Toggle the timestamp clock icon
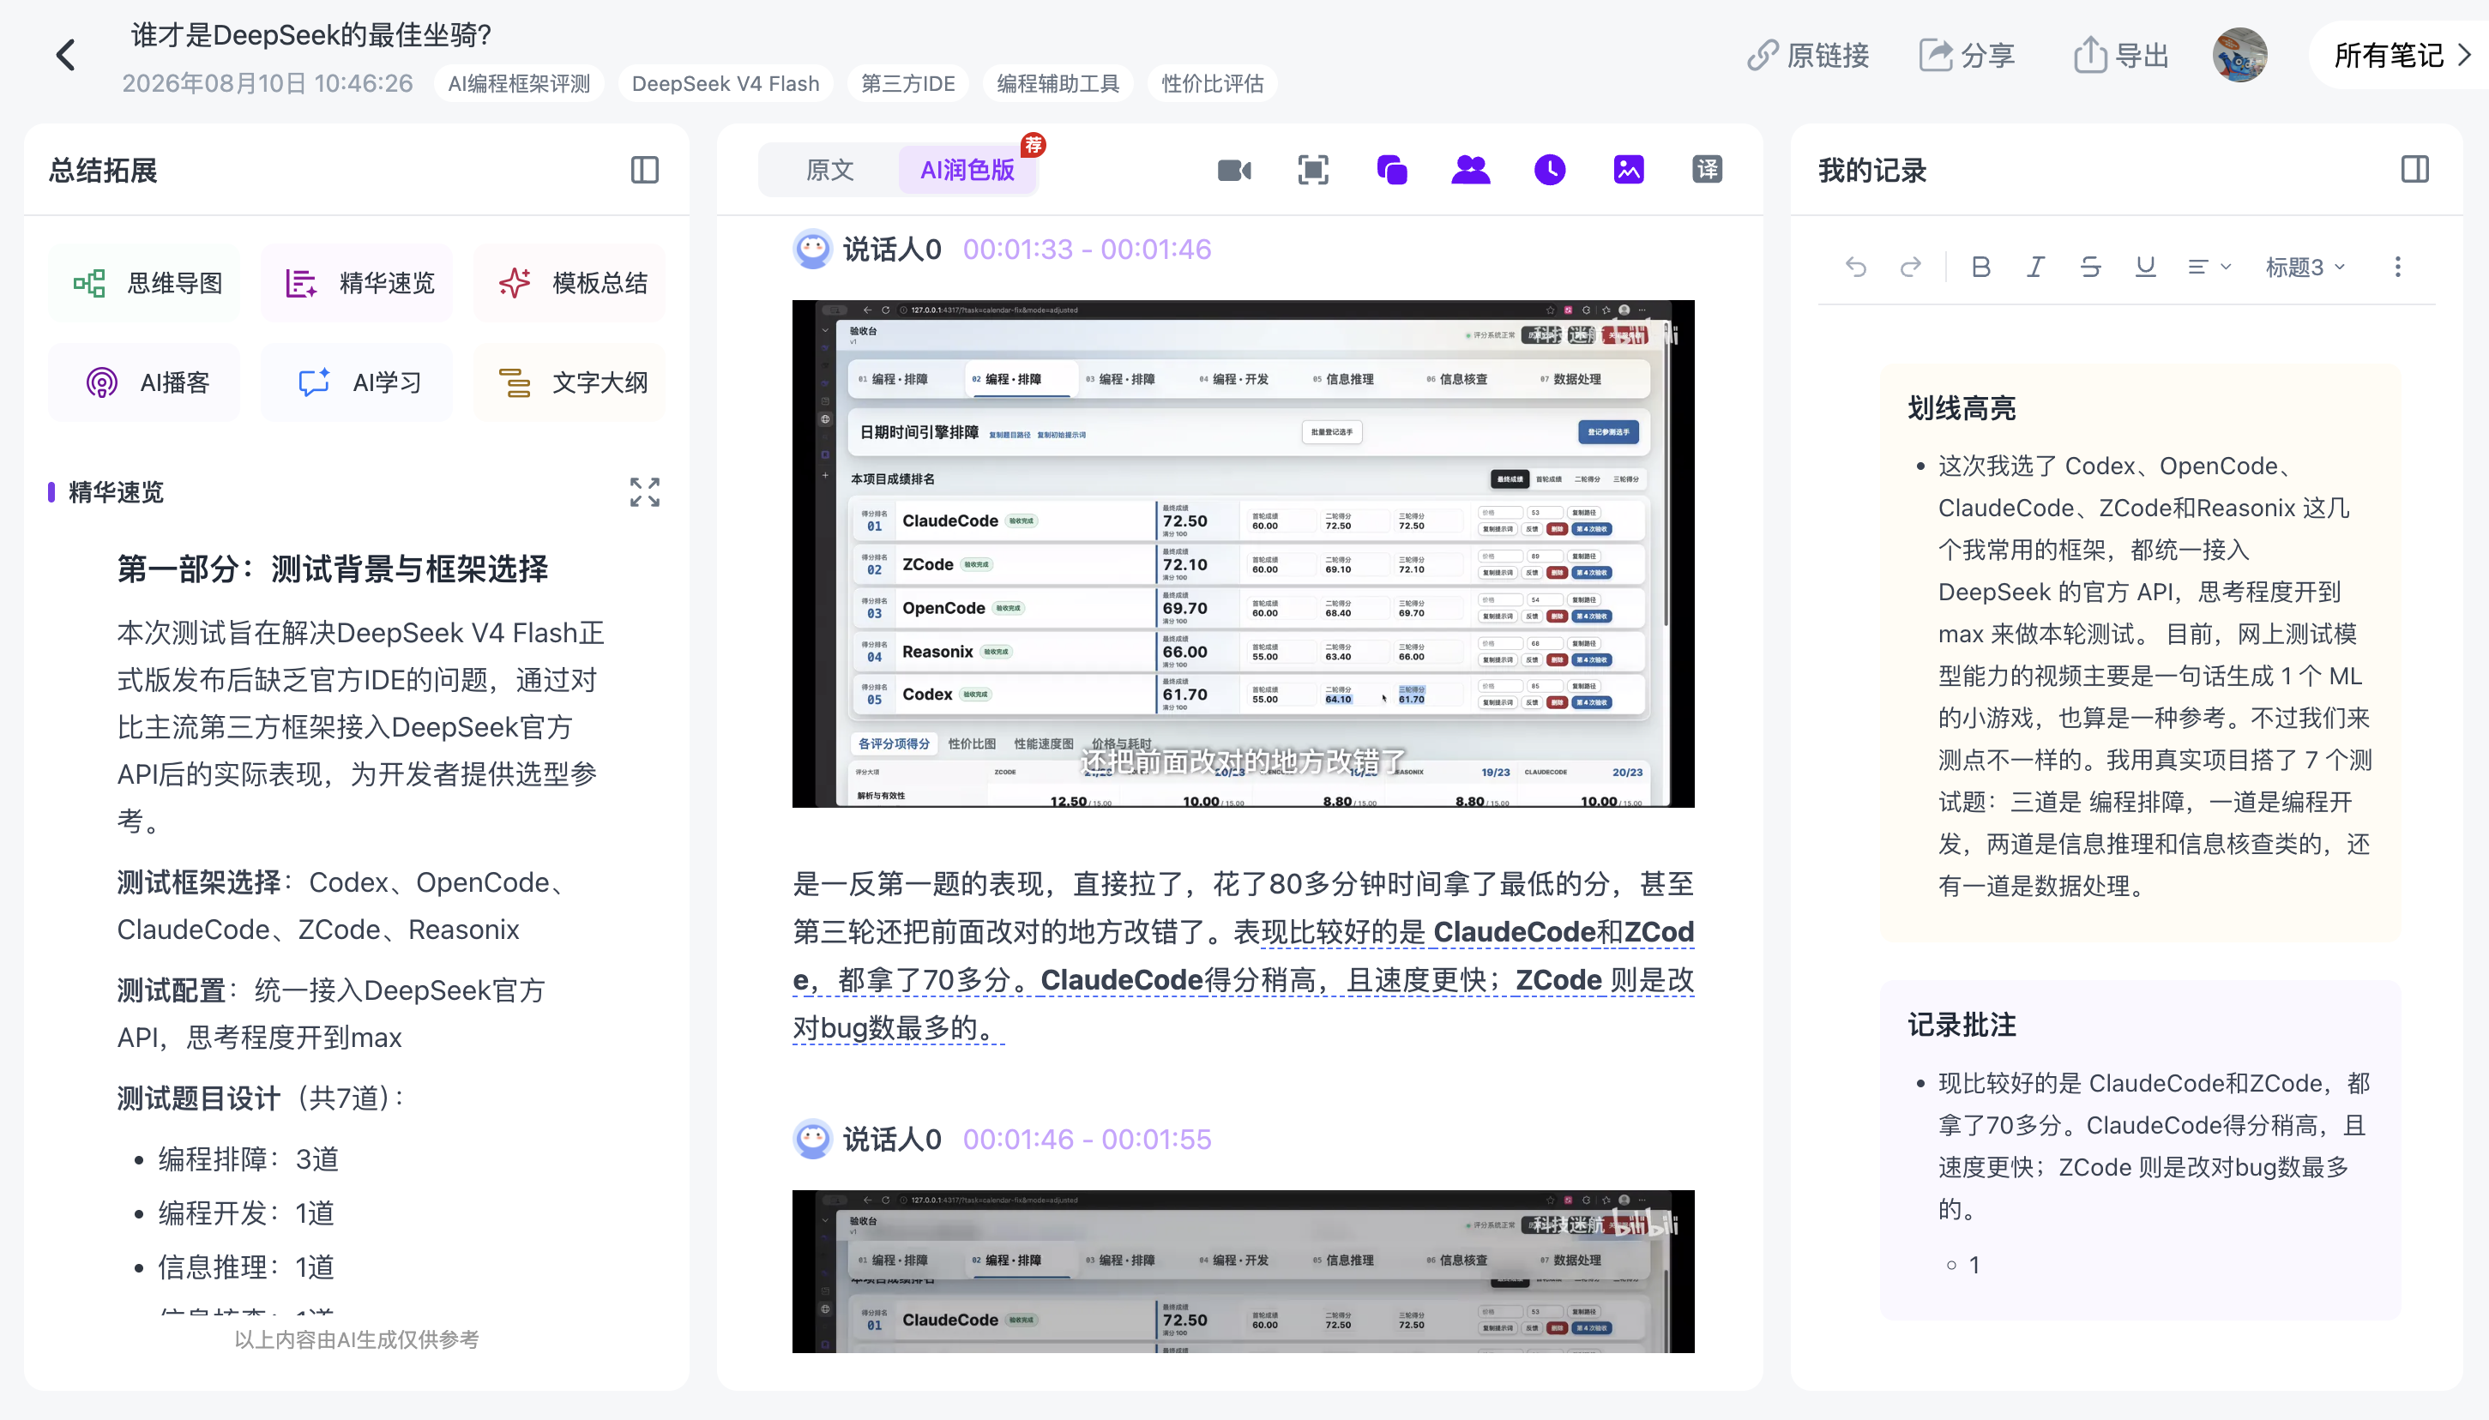Viewport: 2489px width, 1420px height. [x=1550, y=171]
